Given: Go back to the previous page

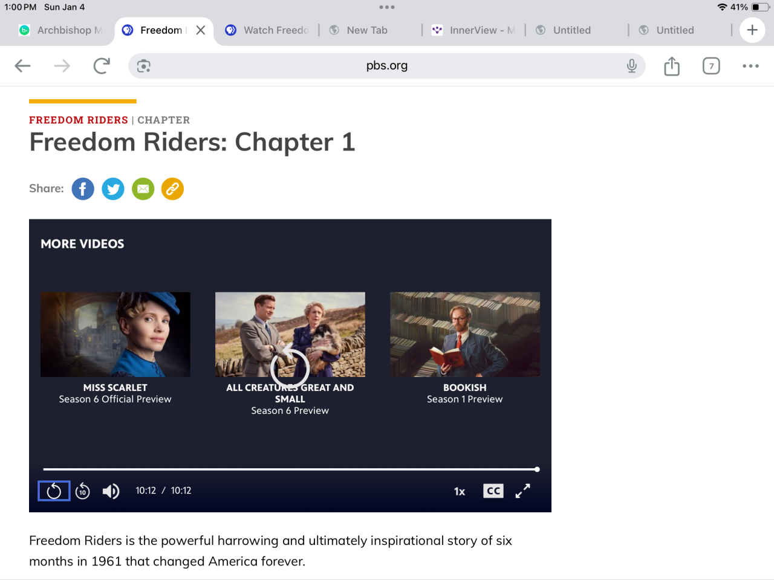Looking at the screenshot, I should click(22, 66).
